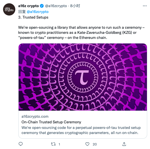The height and width of the screenshot is (149, 150).
Task: Open On-Chain Trusted Setup Ceremony card title
Action: point(51,122)
